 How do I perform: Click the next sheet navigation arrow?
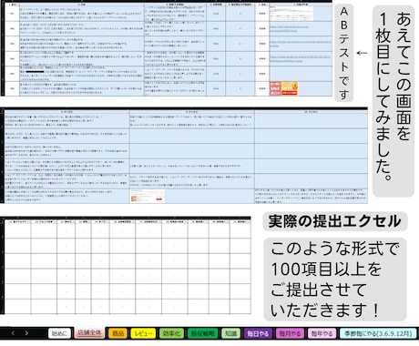26,333
